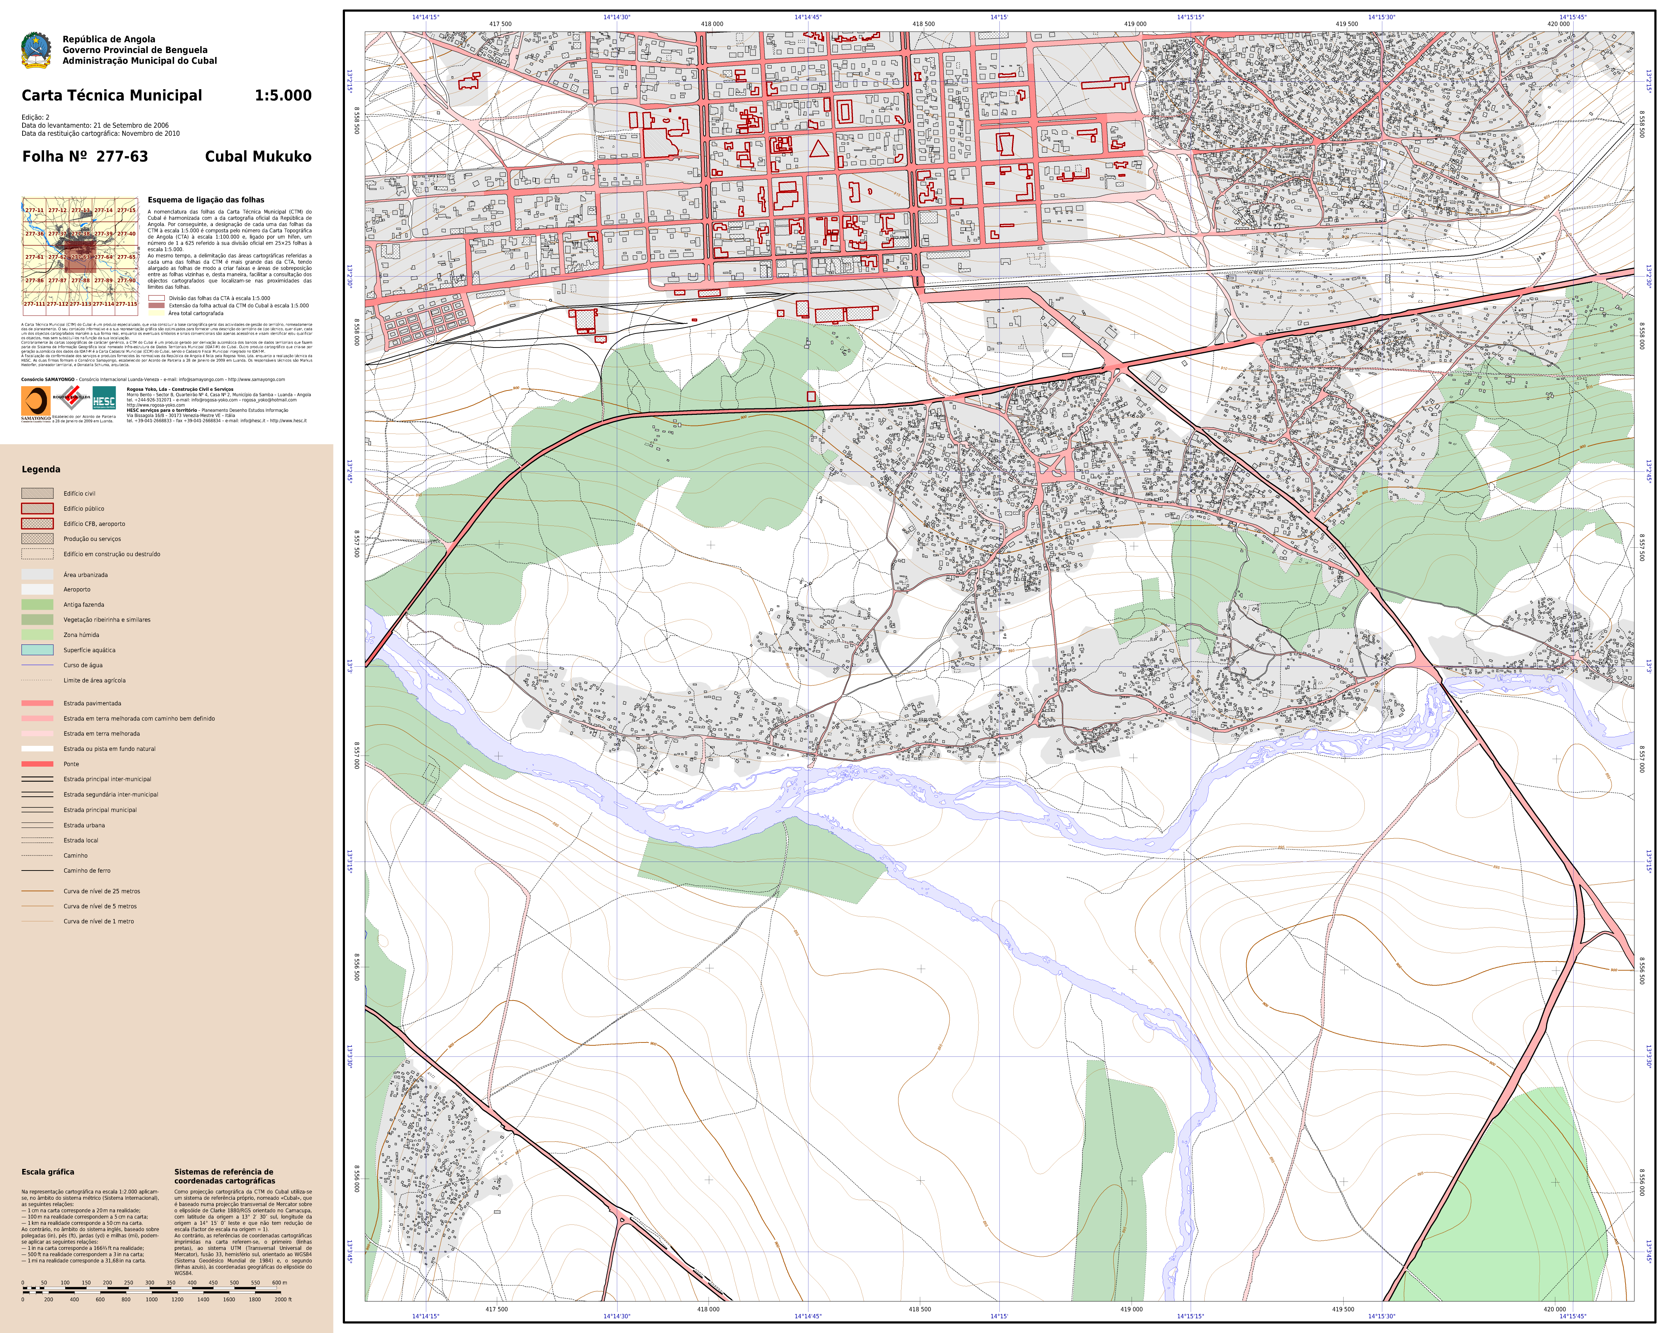The image size is (1666, 1333).
Task: Click 'Curva de nível de 25 metros' label
Action: click(102, 891)
